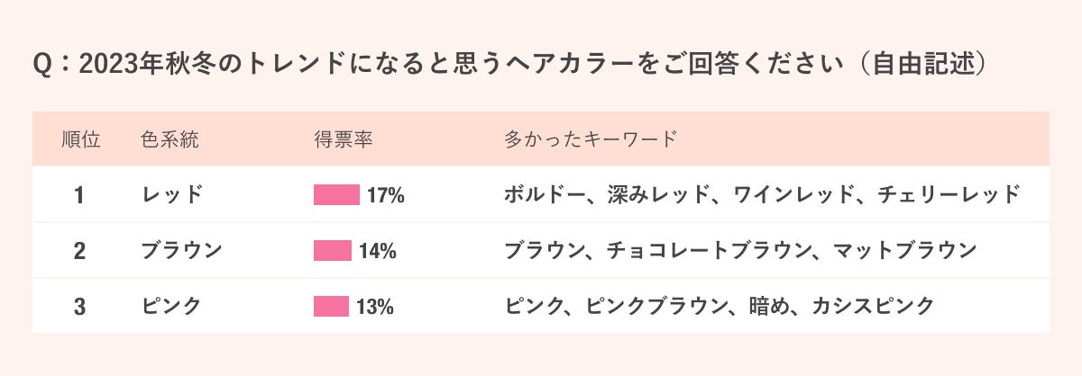Image resolution: width=1082 pixels, height=376 pixels.
Task: Select the ピンク color name in 色系統 column
Action: coord(172,307)
